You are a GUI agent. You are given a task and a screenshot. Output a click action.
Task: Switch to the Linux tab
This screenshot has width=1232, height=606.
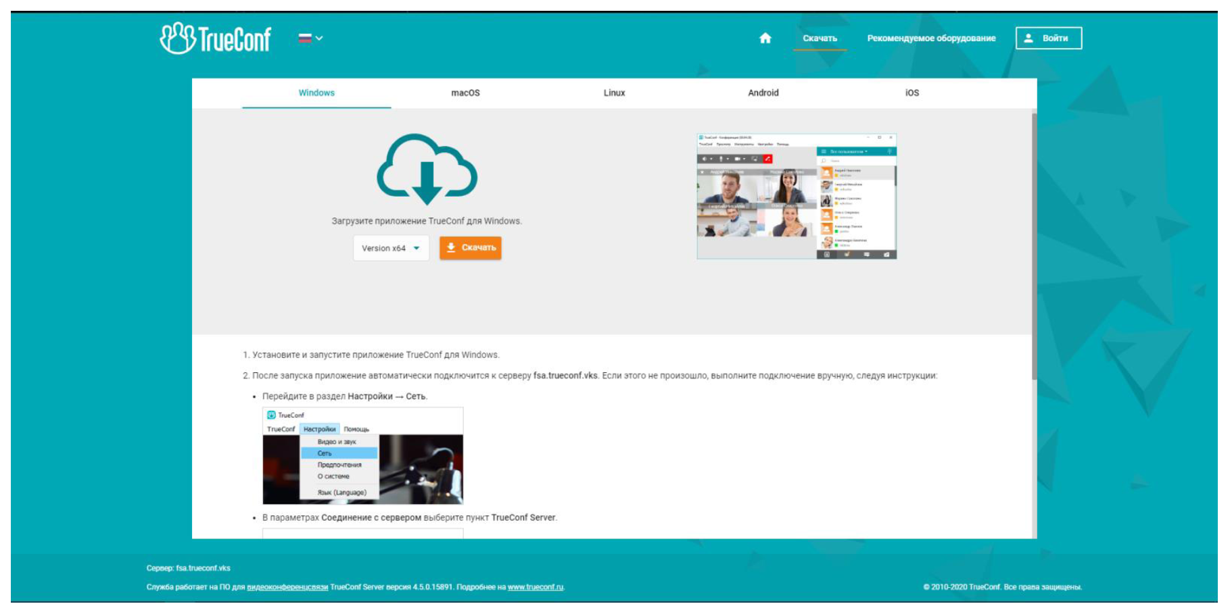click(x=614, y=93)
